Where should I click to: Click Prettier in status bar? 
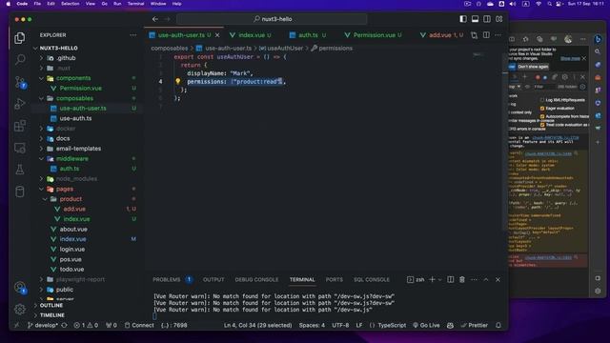(475, 325)
